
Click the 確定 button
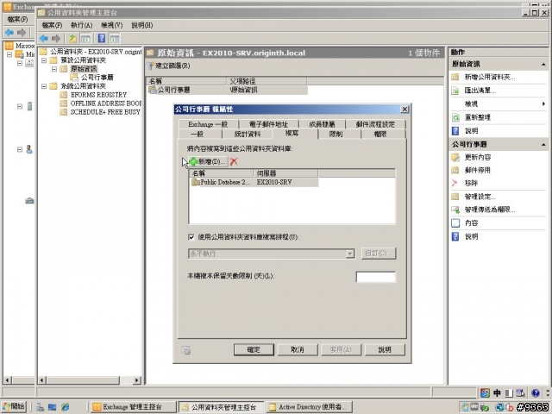click(x=254, y=349)
